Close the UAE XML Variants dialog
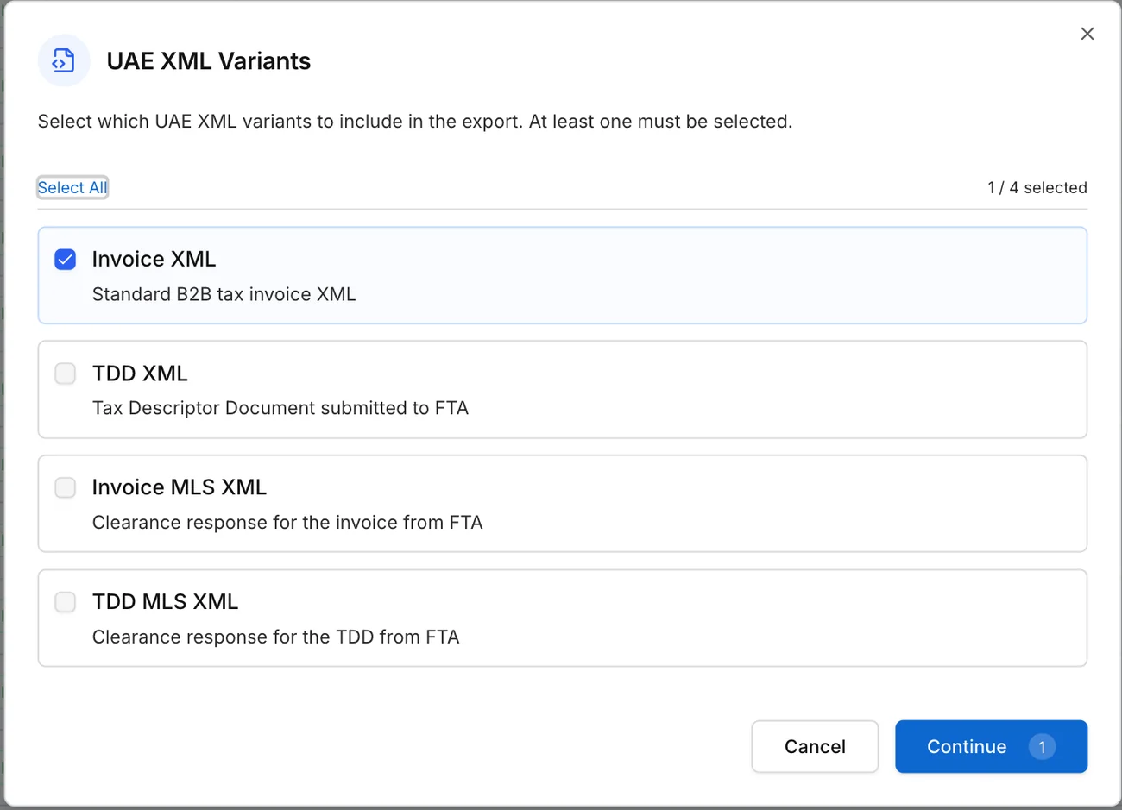This screenshot has height=810, width=1122. (1087, 34)
